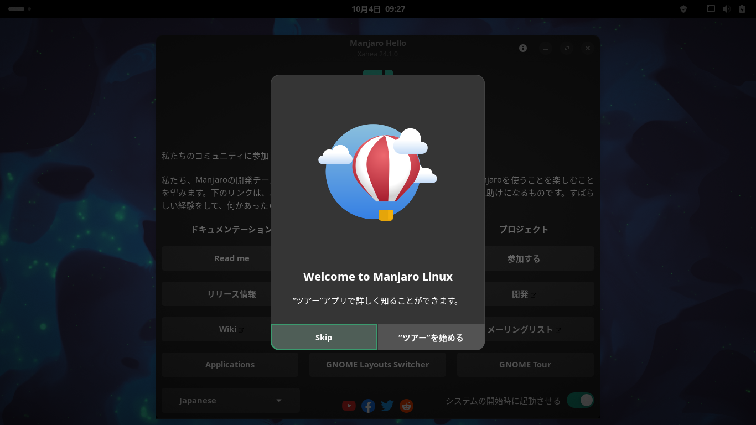Click the プロジェクト column heading
756x425 pixels.
click(x=524, y=229)
